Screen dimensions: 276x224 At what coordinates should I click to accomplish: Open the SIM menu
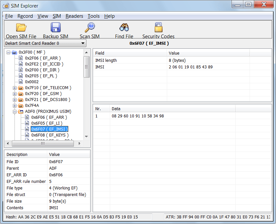coord(57,16)
